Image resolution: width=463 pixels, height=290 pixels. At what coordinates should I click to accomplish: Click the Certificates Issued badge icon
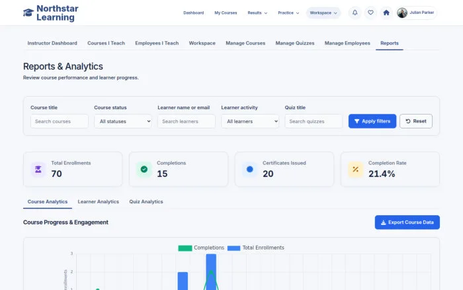(250, 169)
